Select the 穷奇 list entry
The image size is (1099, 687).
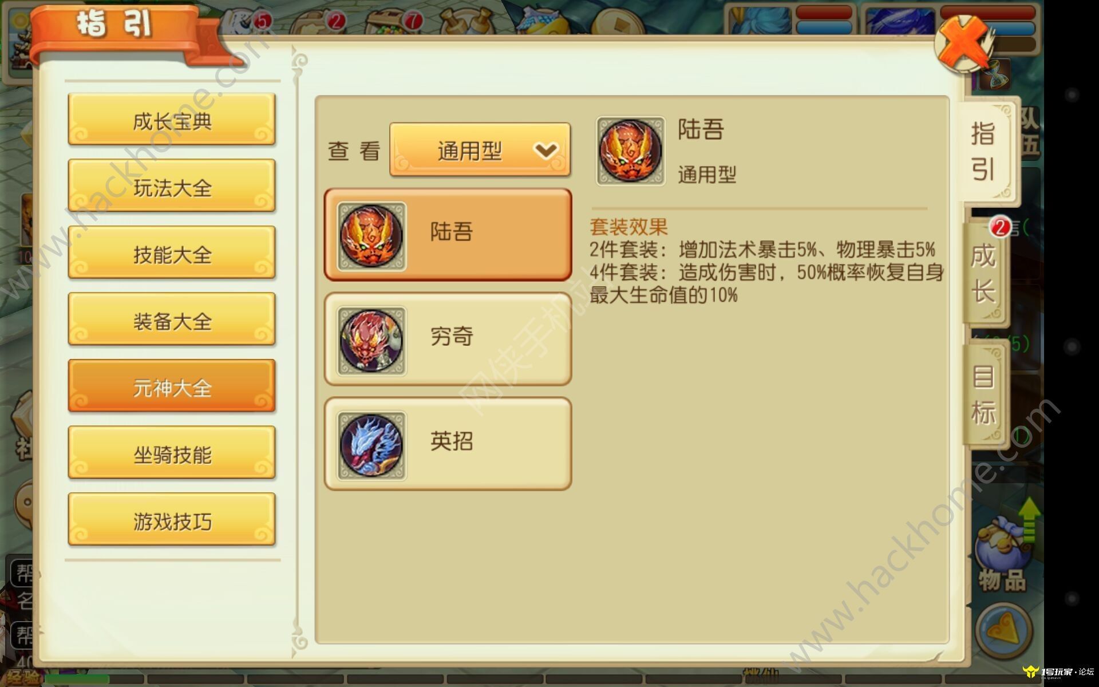[448, 339]
